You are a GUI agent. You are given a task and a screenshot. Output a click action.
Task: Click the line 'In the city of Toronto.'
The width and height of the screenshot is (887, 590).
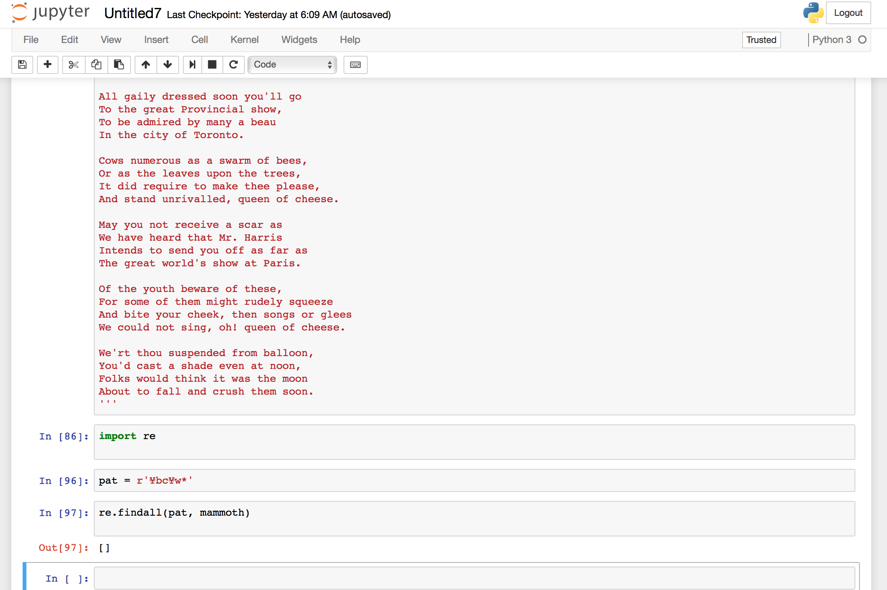[171, 135]
